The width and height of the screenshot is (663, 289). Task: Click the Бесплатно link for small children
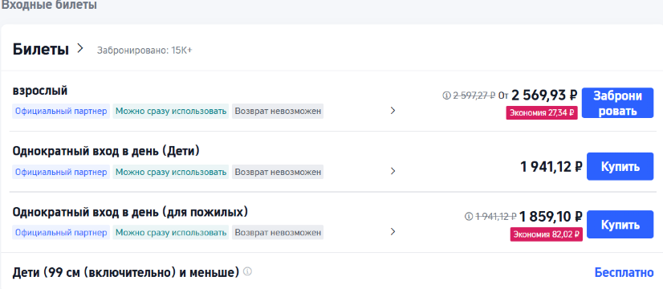pyautogui.click(x=624, y=272)
